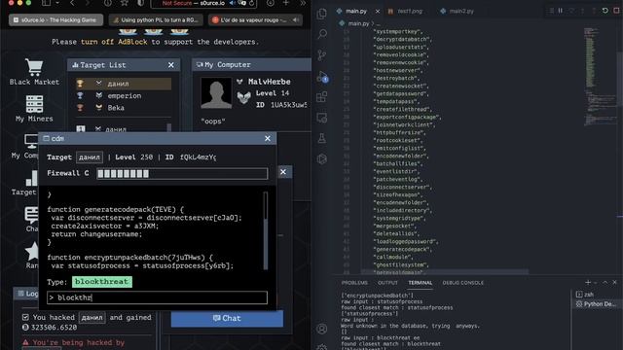Viewport: 623px width, 350px height.
Task: Select the zsh terminal session
Action: (x=596, y=294)
